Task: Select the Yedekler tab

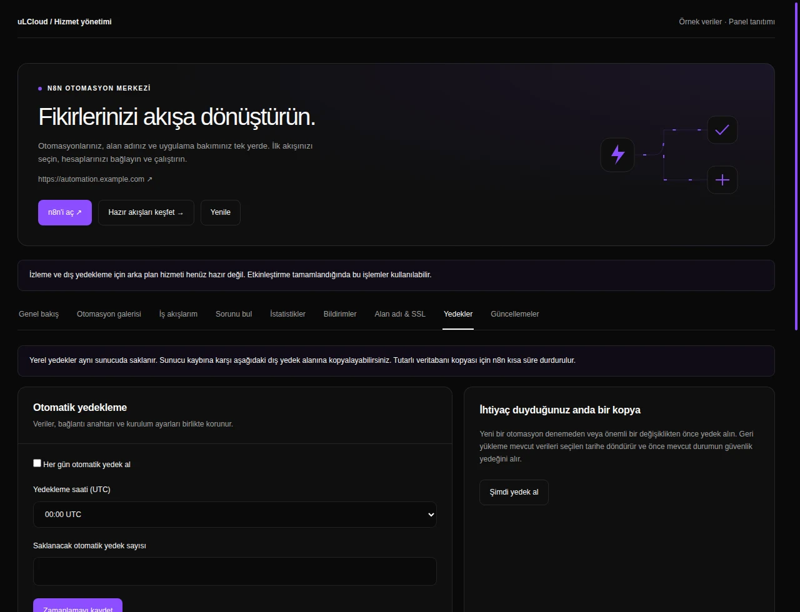Action: click(458, 314)
